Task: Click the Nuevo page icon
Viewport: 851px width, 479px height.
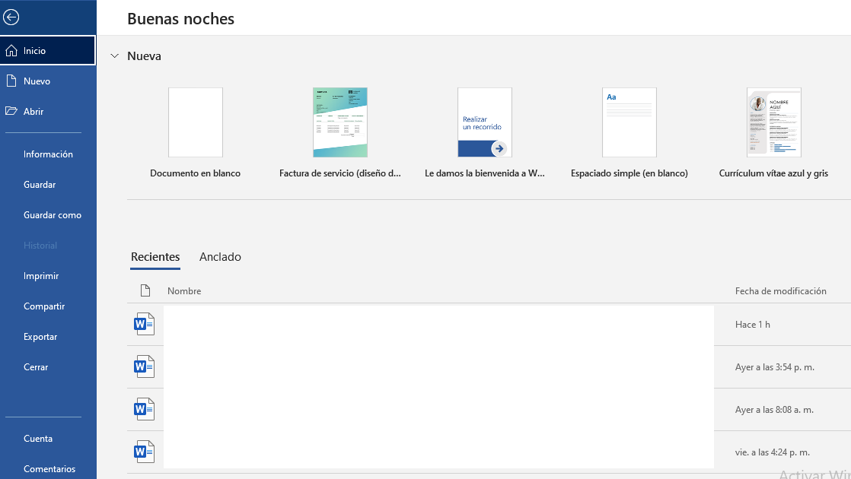Action: point(11,81)
